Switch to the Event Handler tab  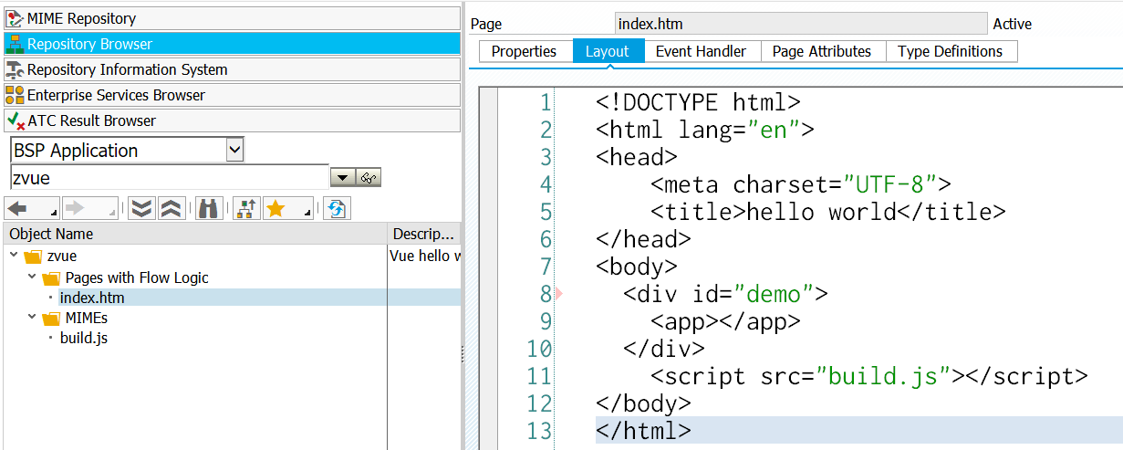[701, 51]
